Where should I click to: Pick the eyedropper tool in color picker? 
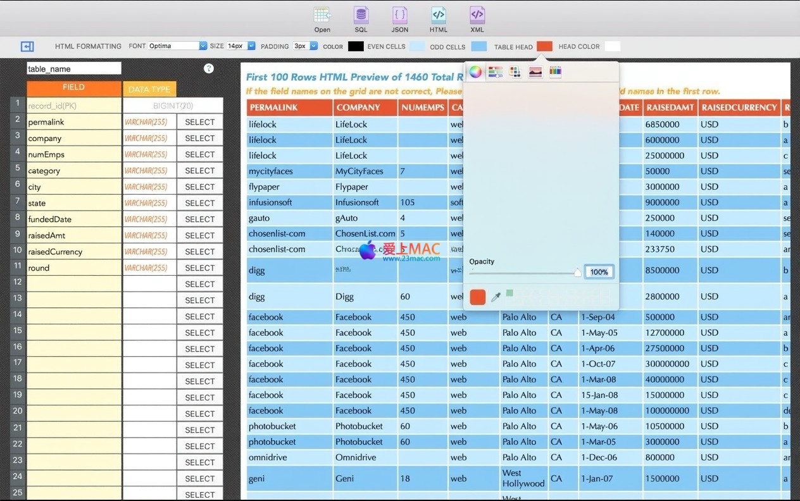tap(496, 297)
